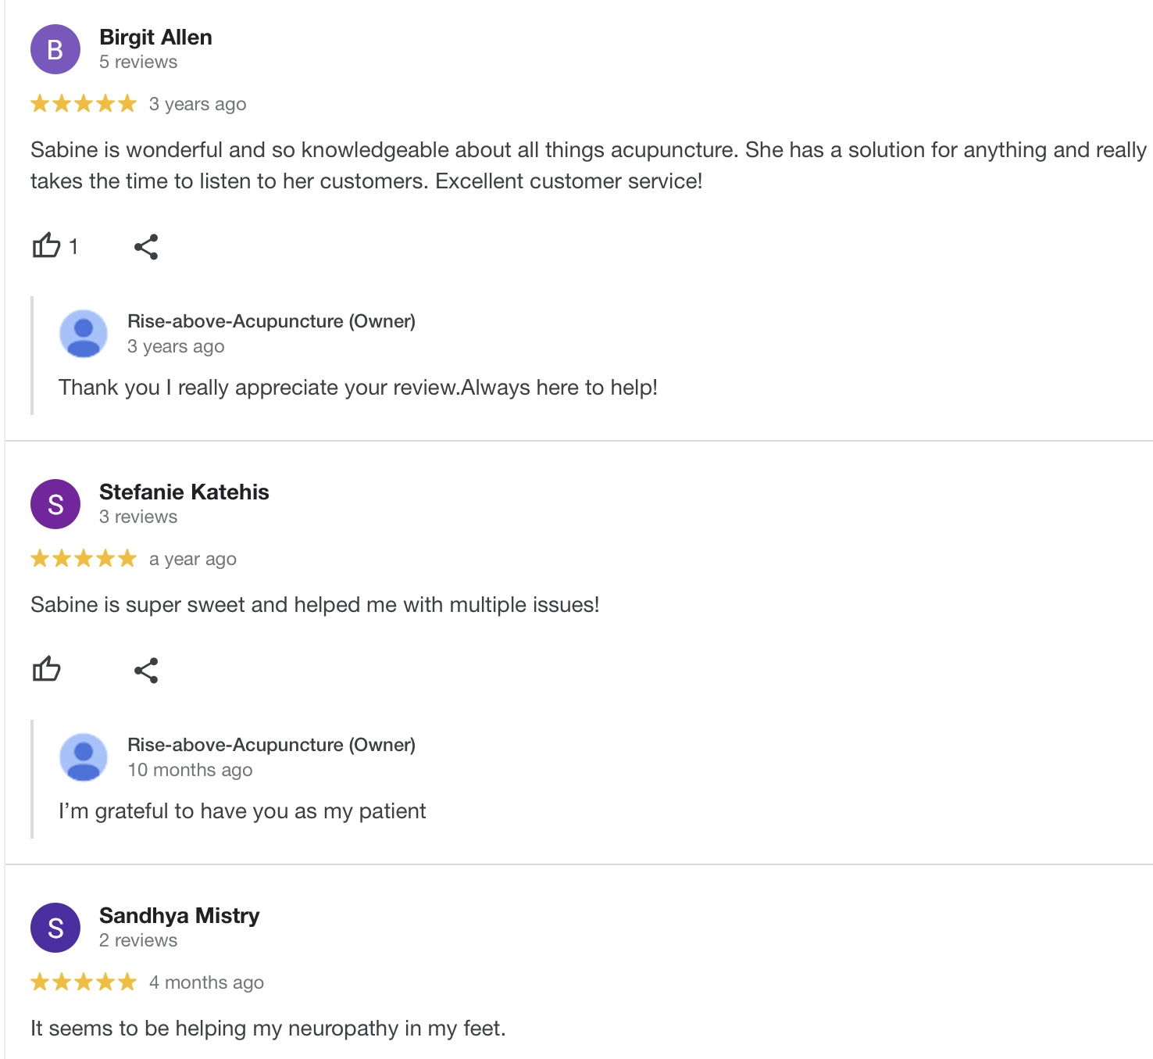Click Birgit Allen's five-star rating
This screenshot has width=1153, height=1059.
click(84, 104)
